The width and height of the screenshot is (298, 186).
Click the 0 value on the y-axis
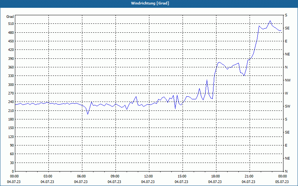pos(13,171)
